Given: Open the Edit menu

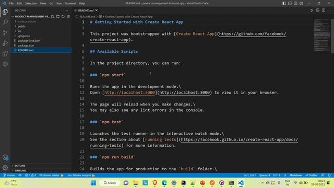Looking at the screenshot, I should pos(19,4).
